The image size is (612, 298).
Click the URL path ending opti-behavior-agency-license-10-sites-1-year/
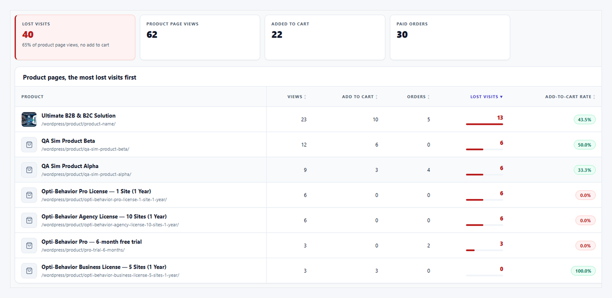110,224
